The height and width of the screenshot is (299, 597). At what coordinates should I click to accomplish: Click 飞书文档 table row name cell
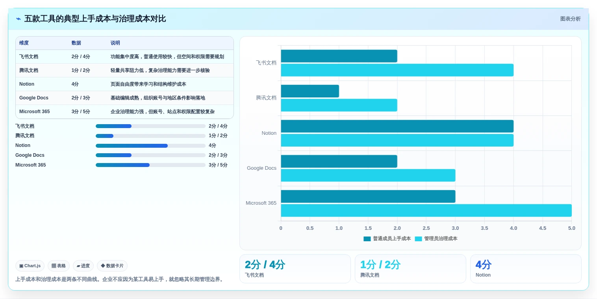click(29, 57)
